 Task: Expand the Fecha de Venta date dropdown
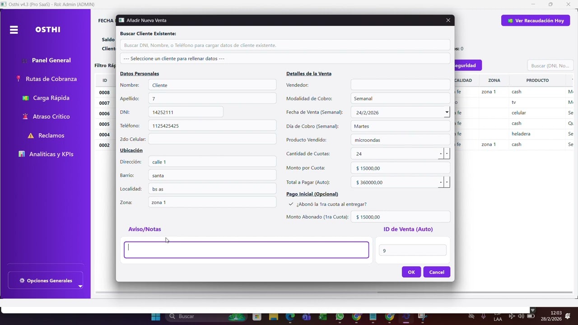click(447, 112)
